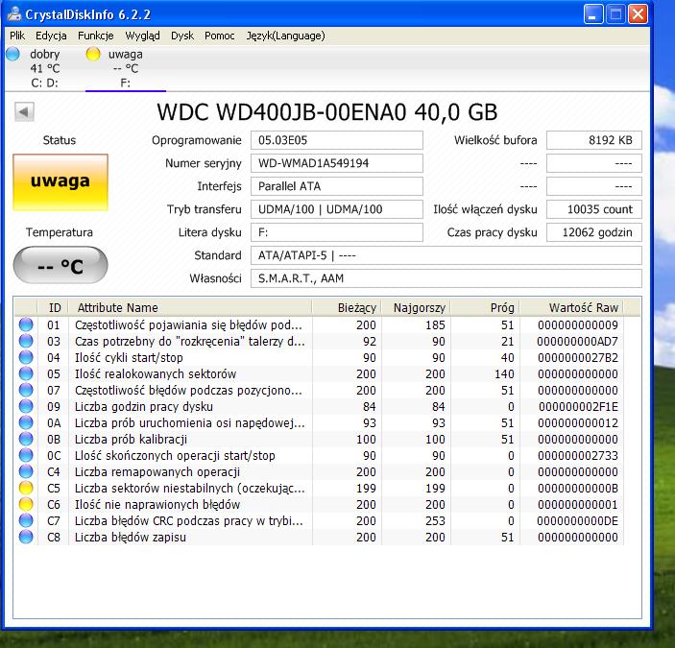The width and height of the screenshot is (675, 648).
Task: Click the Standard field 'ATA/ATAPI-5'
Action: (446, 255)
